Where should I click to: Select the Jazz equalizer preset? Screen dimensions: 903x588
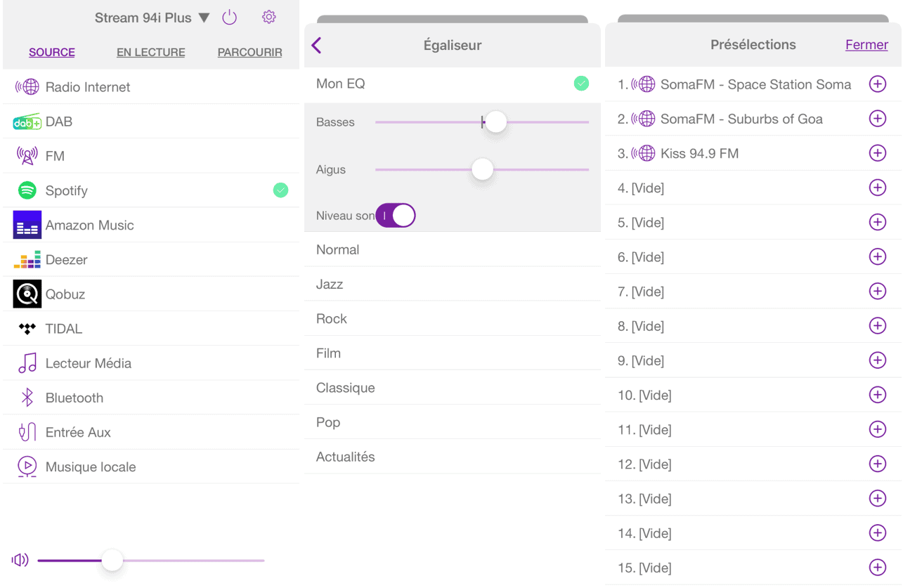pos(330,285)
